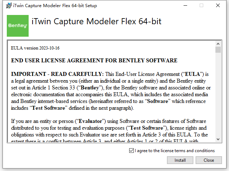Click the "EULA version 2023-10-16" text
Screen dimensions: 229x171
tap(35, 48)
